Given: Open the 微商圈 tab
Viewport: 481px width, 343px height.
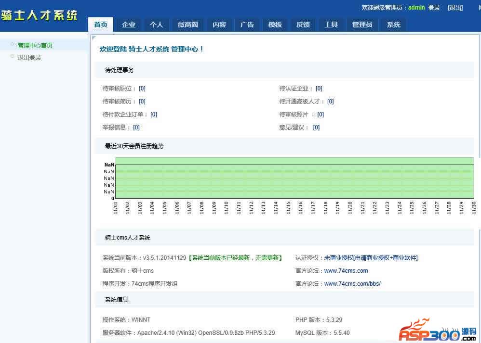Looking at the screenshot, I should point(188,25).
